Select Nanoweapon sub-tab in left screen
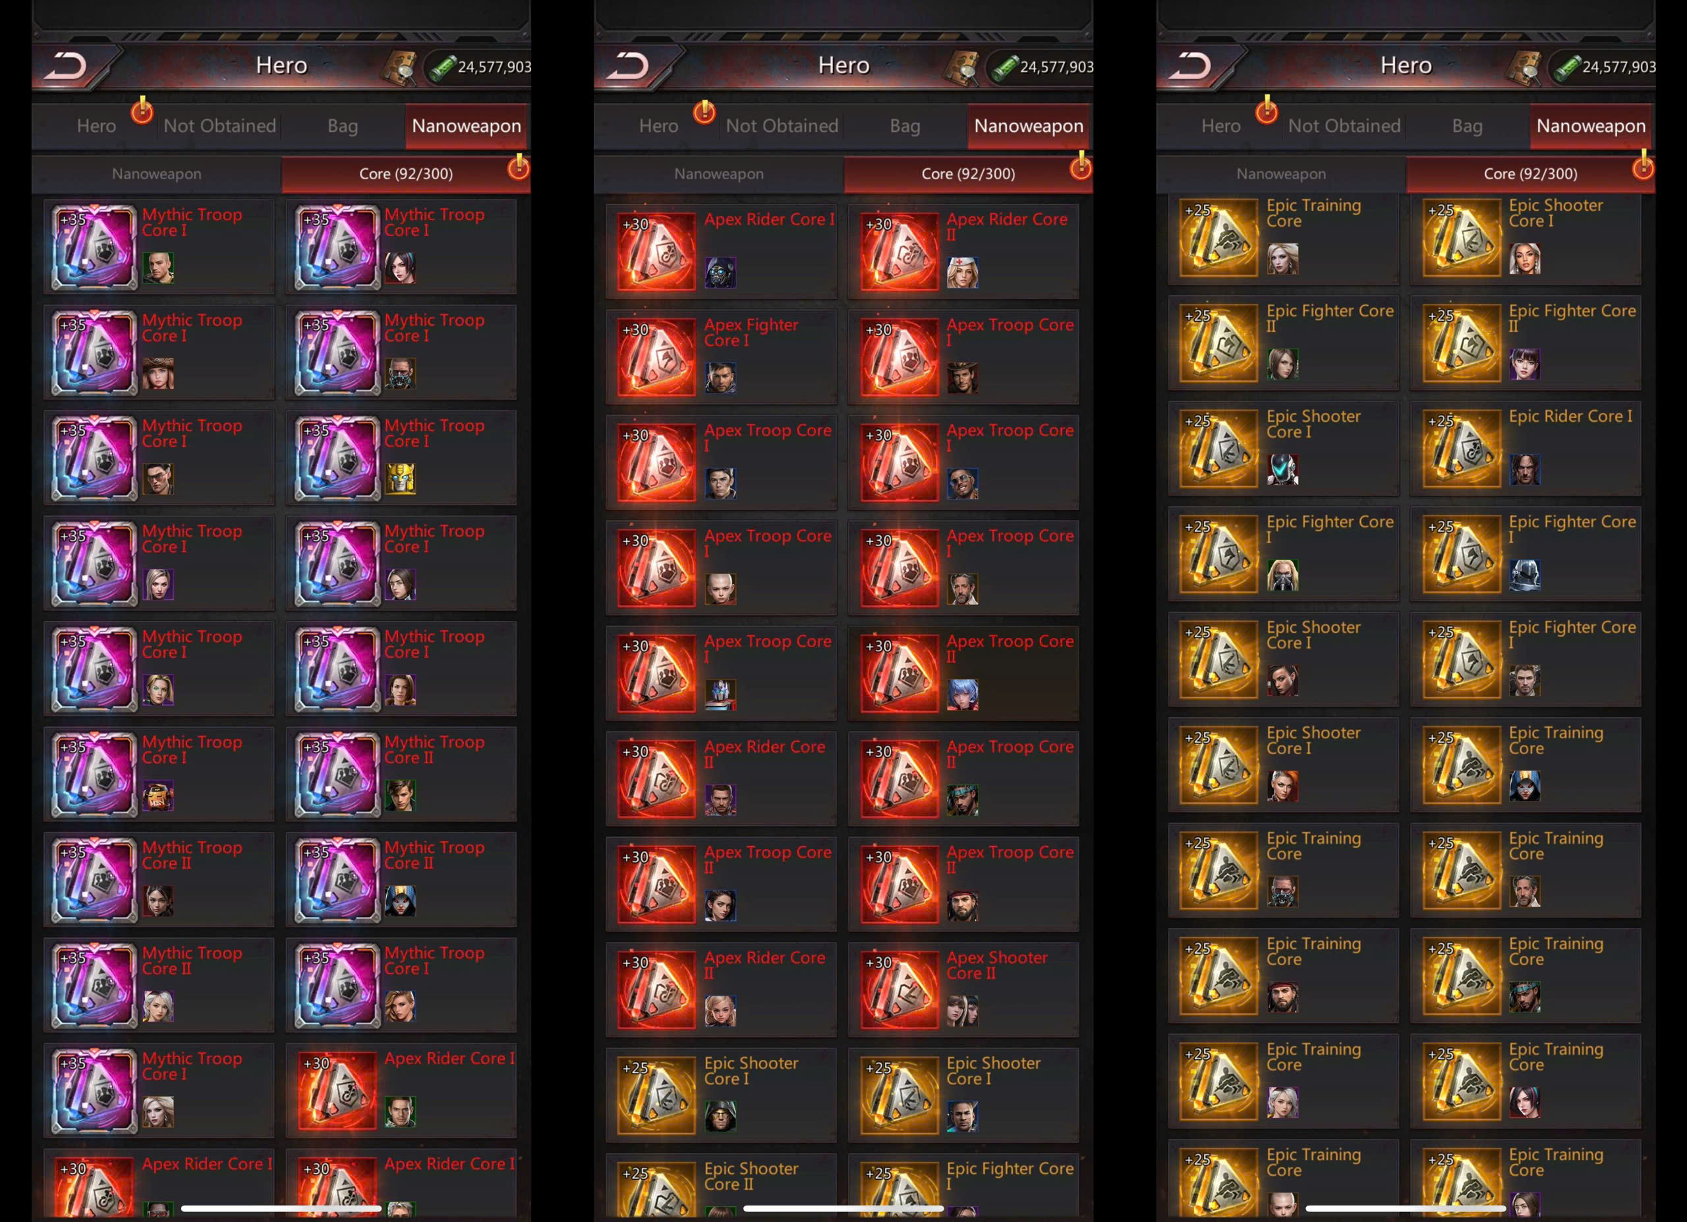Screen dimensions: 1687x1222 click(156, 173)
